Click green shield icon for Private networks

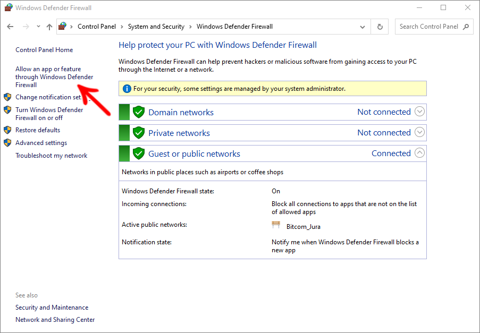139,133
